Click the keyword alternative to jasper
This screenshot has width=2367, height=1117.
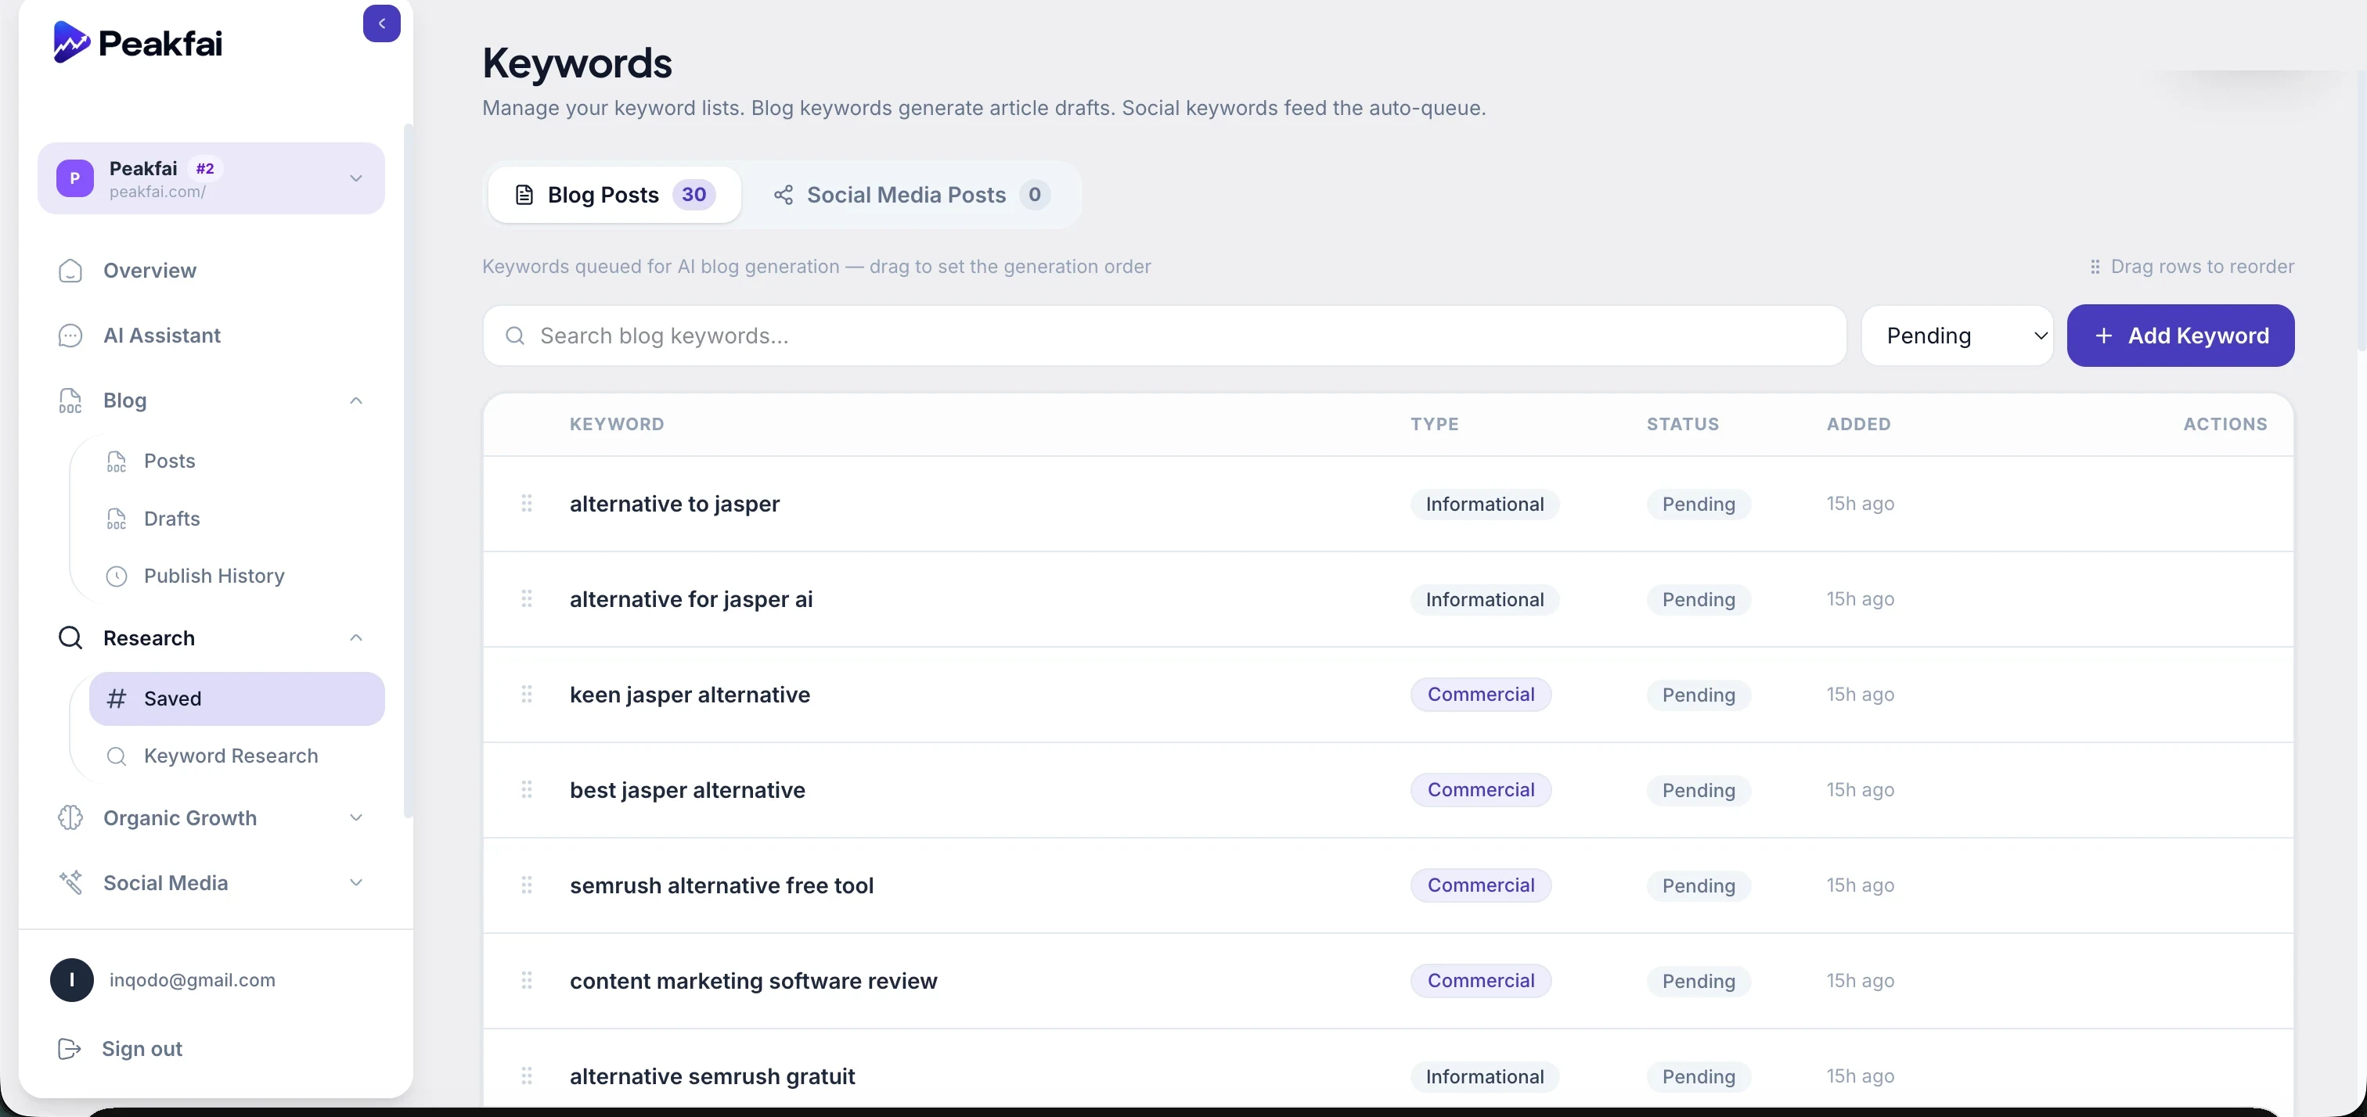pyautogui.click(x=675, y=505)
